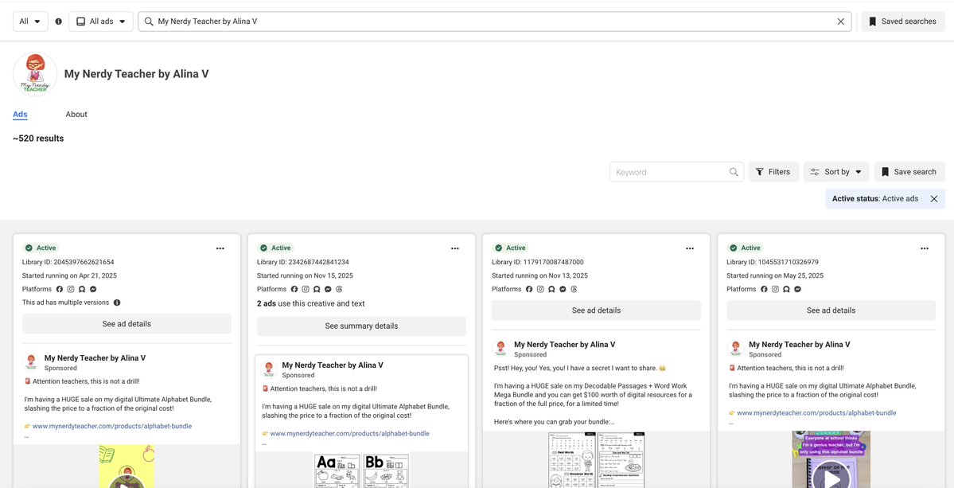Open options menu for ad 1045531710326979

(925, 248)
